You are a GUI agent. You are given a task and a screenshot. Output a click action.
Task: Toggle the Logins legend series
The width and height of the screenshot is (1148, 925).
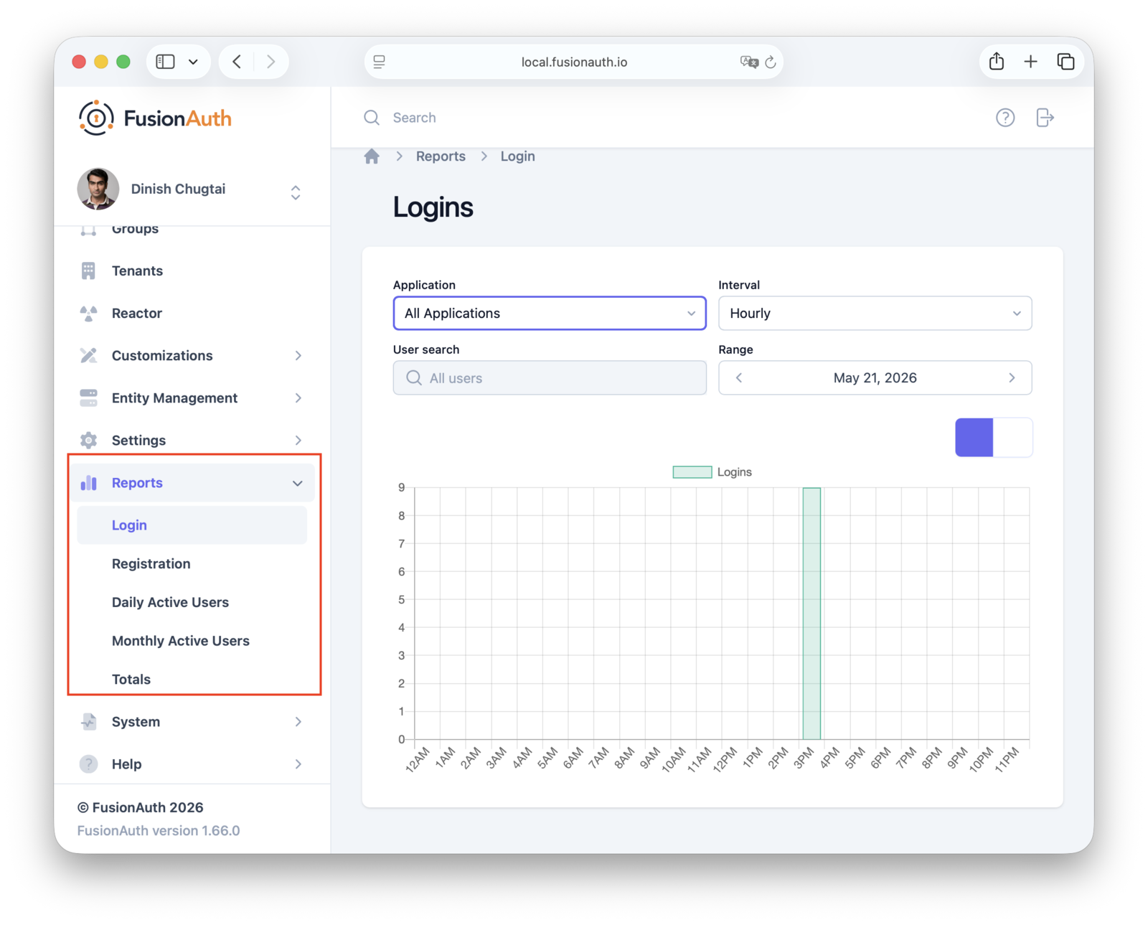[712, 472]
